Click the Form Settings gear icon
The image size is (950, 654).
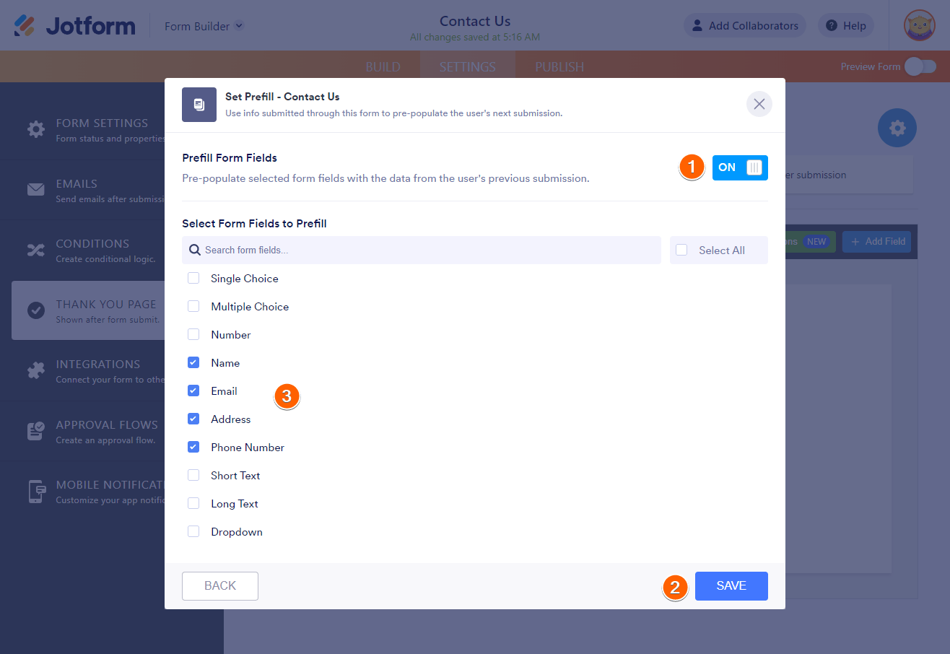[35, 130]
